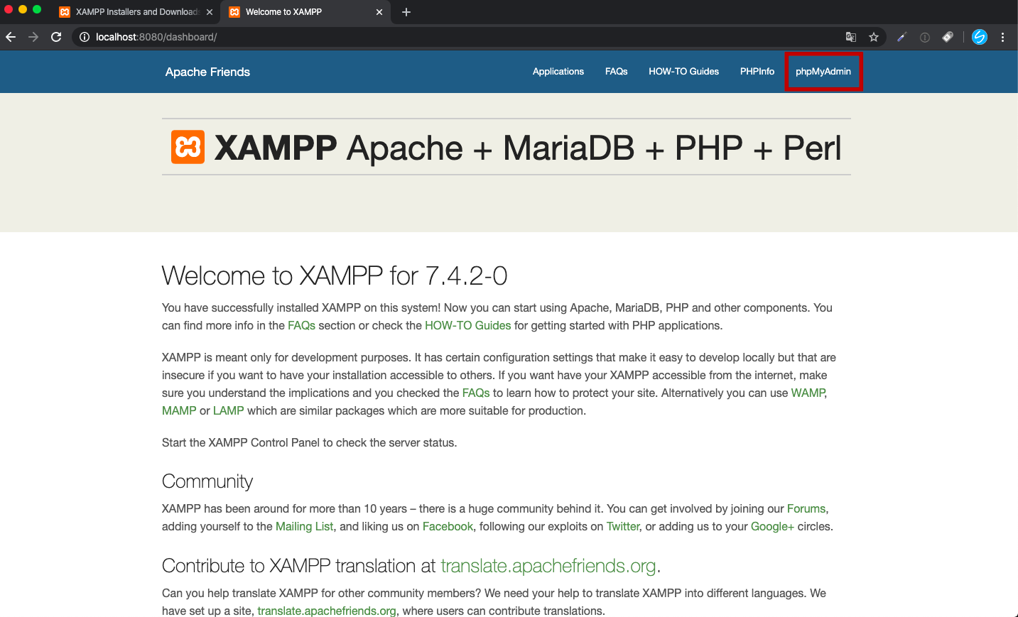Open phpMyAdmin from the navigation bar
The width and height of the screenshot is (1018, 617).
click(x=823, y=72)
